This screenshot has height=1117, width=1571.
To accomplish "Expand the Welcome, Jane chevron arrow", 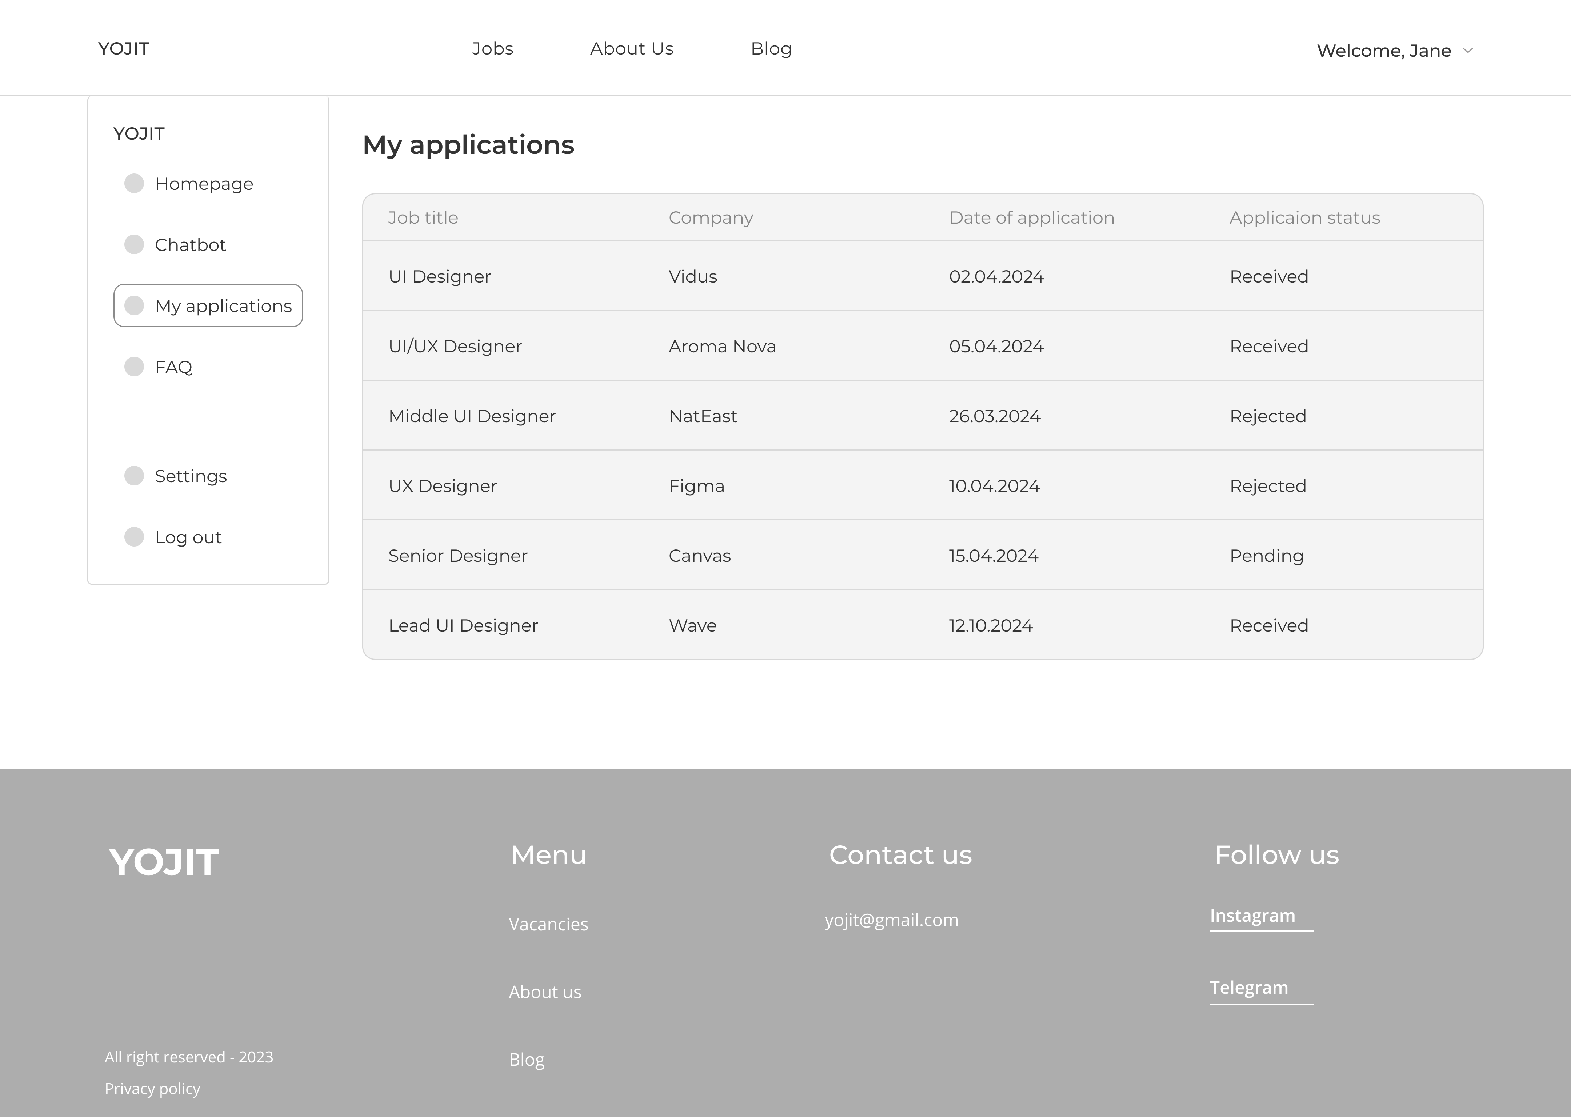I will (x=1467, y=50).
